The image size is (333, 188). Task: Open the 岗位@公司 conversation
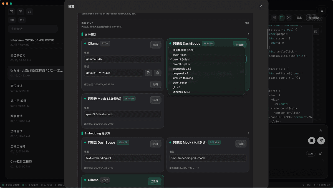(x=36, y=57)
